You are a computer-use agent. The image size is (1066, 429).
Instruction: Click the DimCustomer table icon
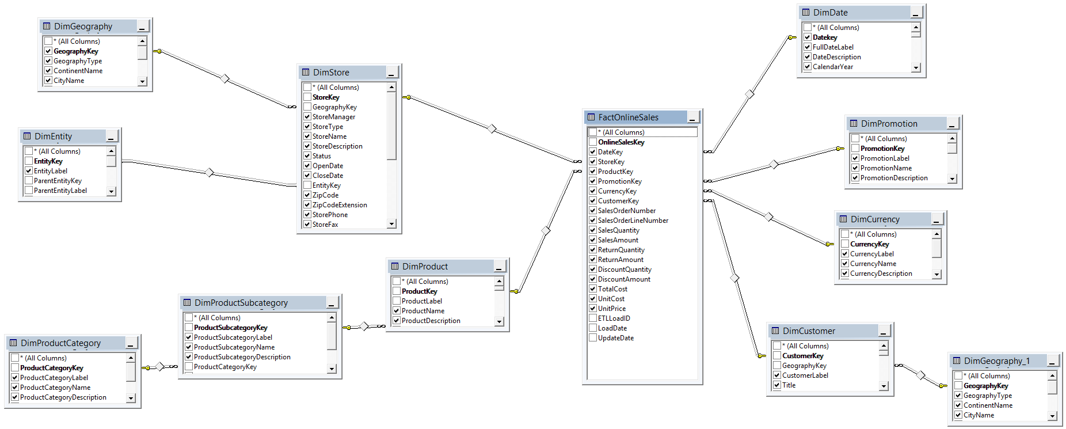click(775, 331)
